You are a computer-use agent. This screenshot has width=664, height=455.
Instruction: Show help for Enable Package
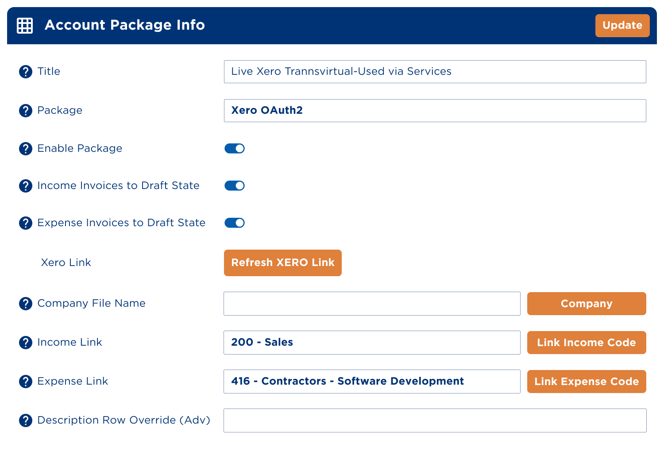click(26, 149)
